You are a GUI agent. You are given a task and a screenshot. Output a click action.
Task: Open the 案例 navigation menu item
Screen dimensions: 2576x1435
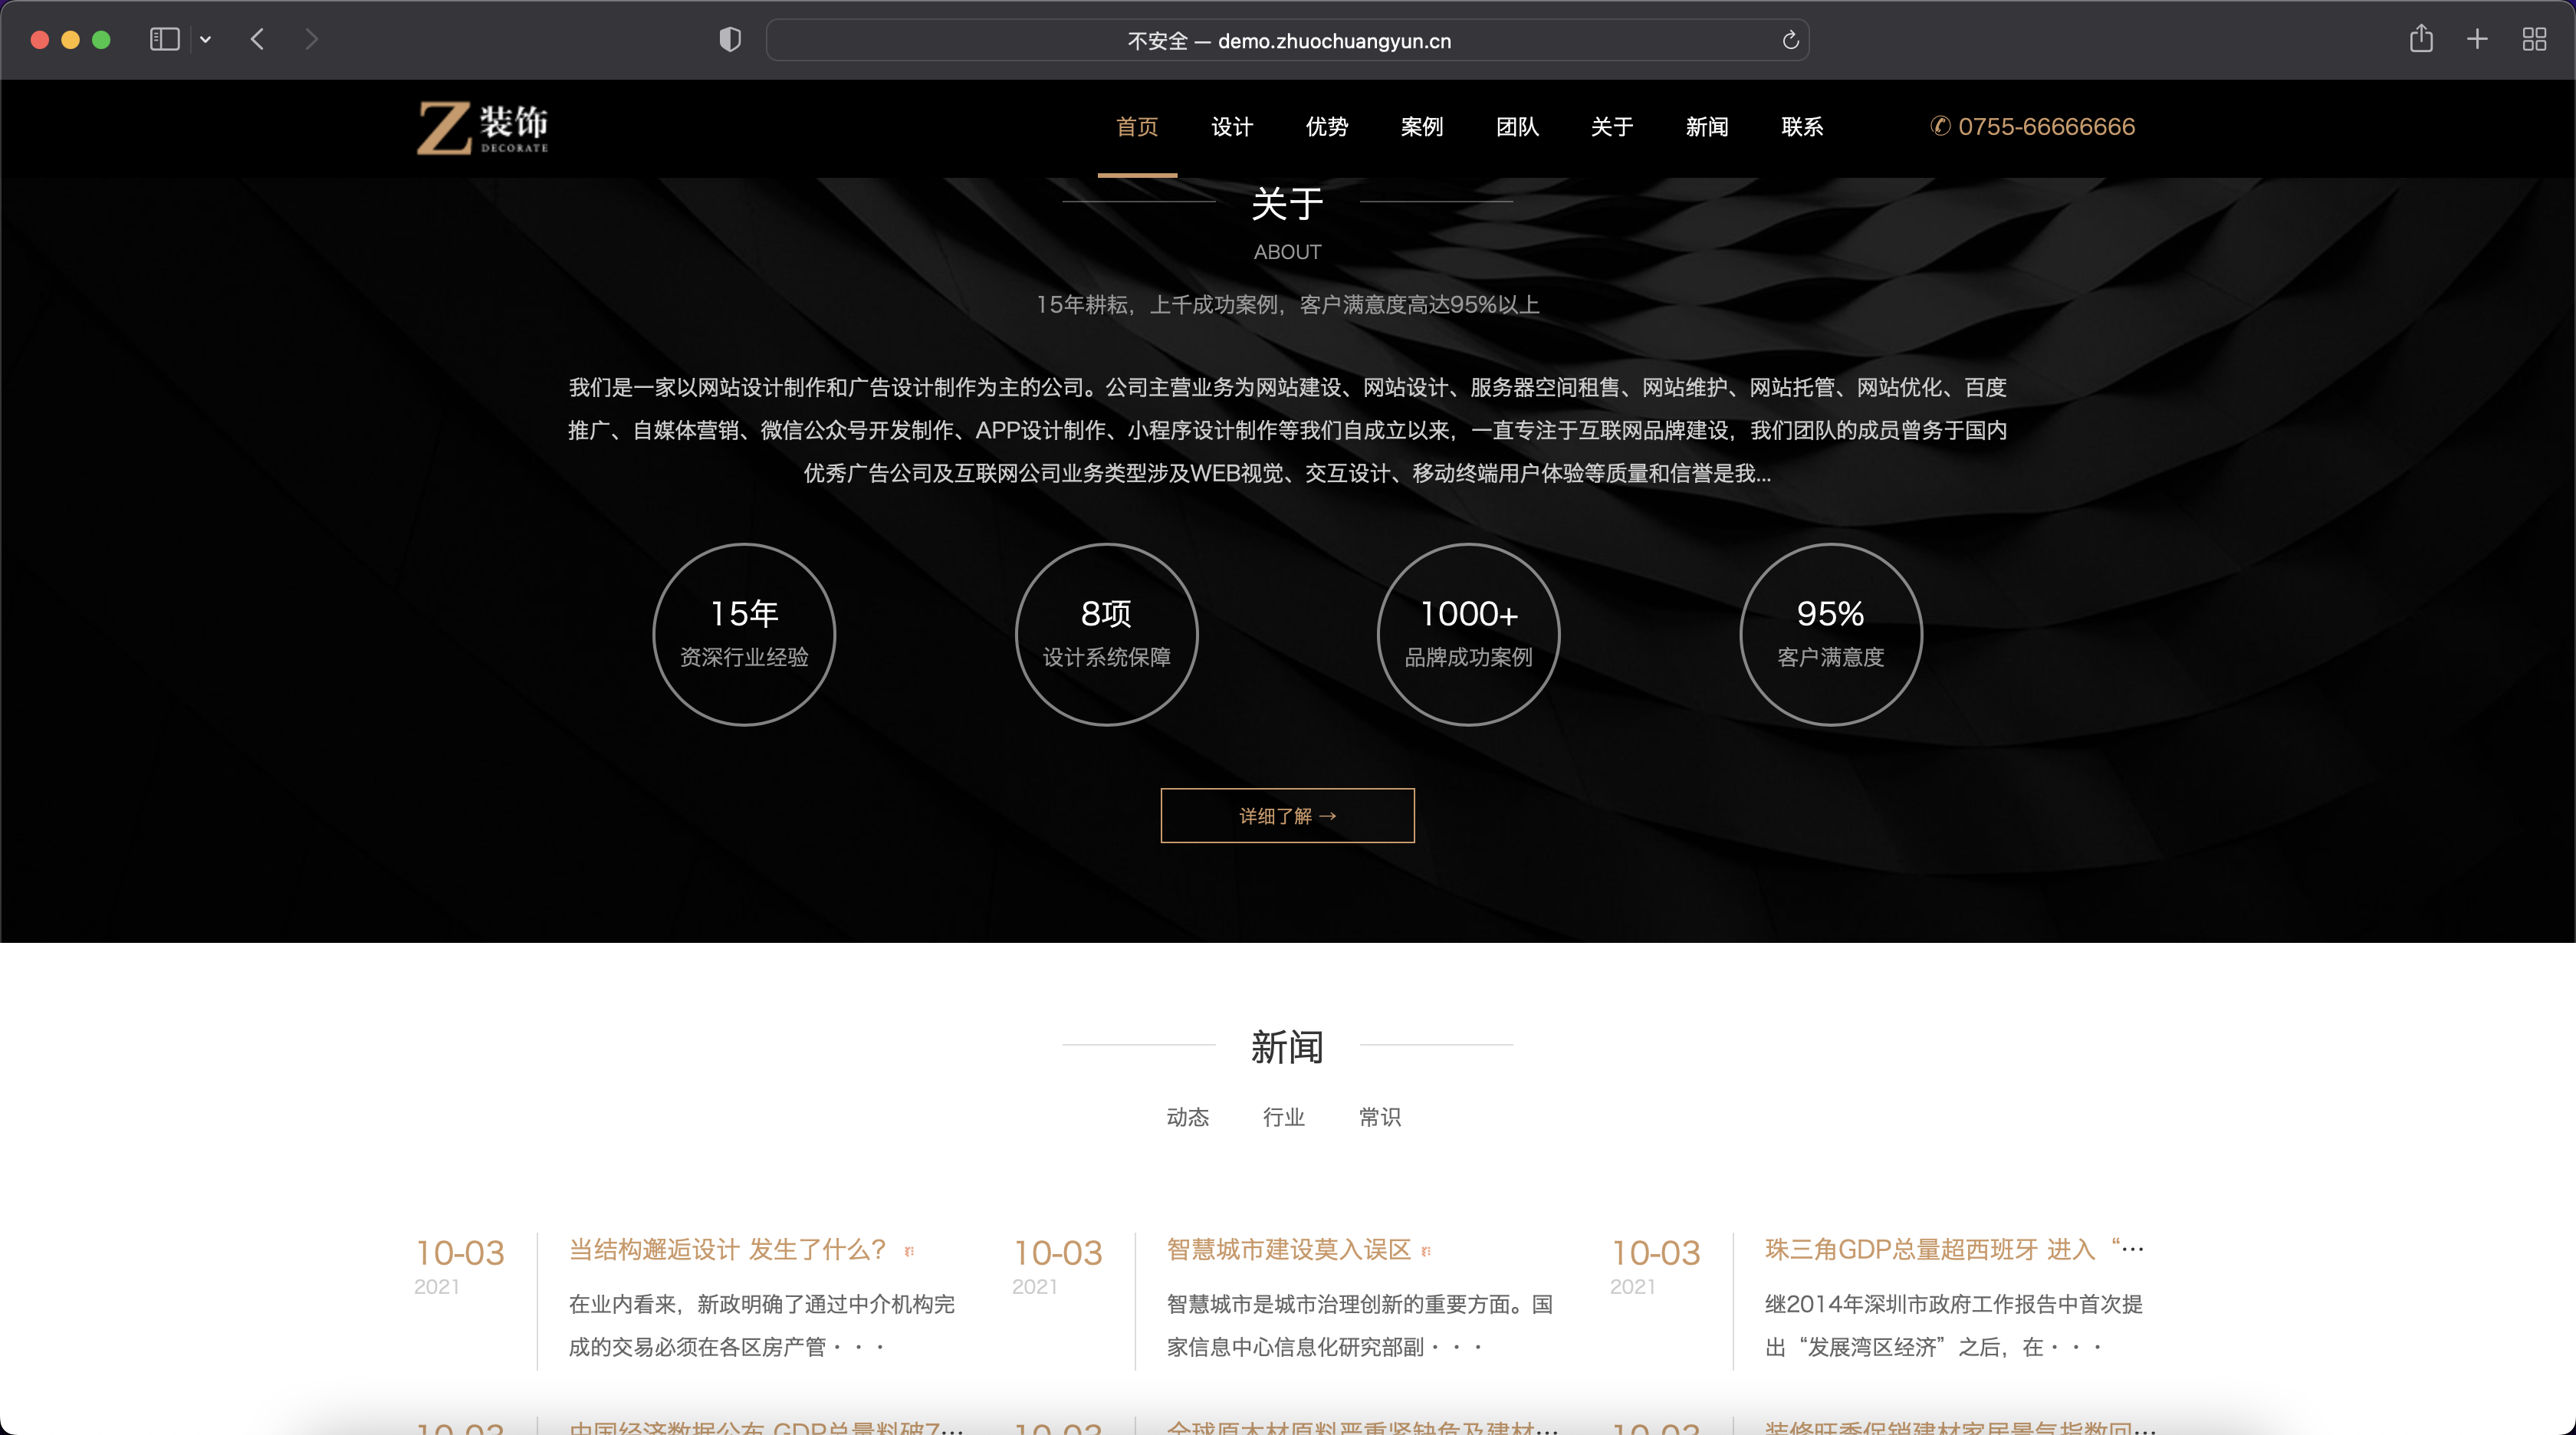1421,127
